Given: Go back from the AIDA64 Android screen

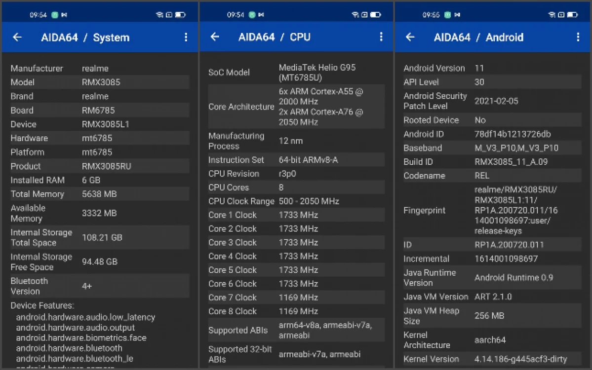Looking at the screenshot, I should tap(410, 37).
